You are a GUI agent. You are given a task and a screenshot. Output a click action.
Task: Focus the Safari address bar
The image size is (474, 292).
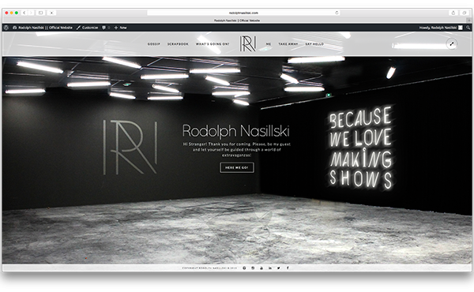pyautogui.click(x=243, y=13)
